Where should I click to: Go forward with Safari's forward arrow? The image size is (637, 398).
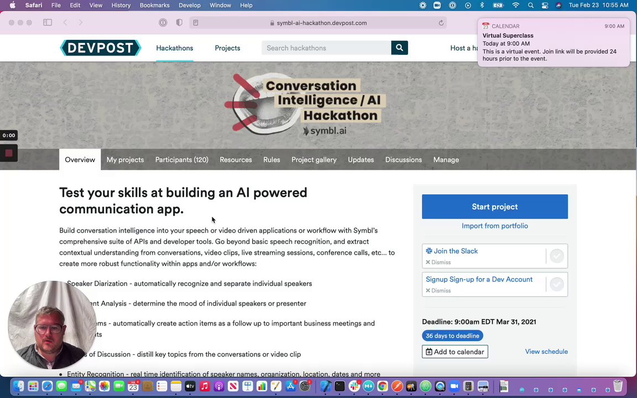(x=80, y=23)
